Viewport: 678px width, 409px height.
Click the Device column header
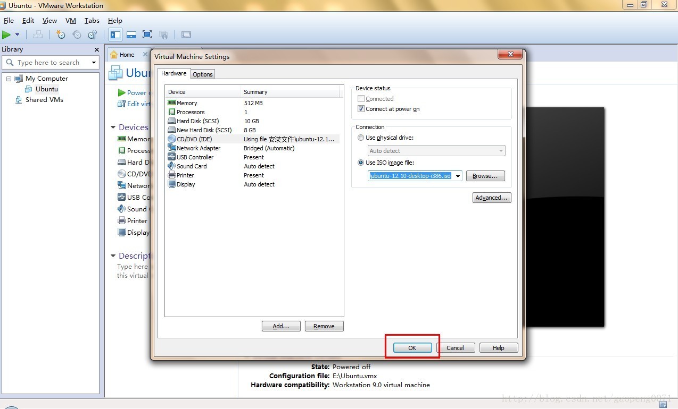203,92
